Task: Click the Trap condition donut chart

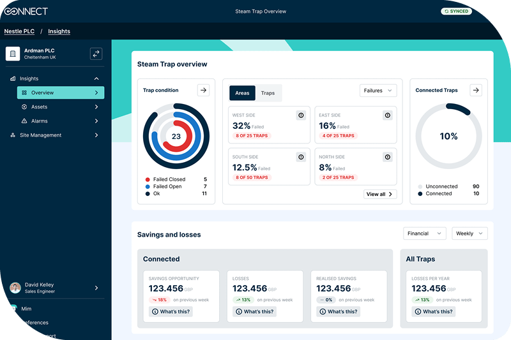Action: (x=176, y=137)
